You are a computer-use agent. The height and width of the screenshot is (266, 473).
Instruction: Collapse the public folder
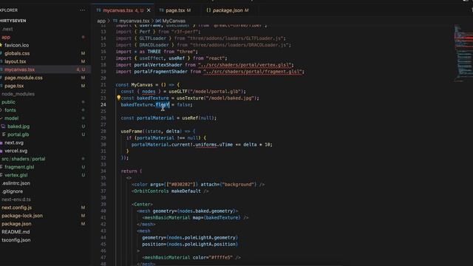click(x=8, y=102)
